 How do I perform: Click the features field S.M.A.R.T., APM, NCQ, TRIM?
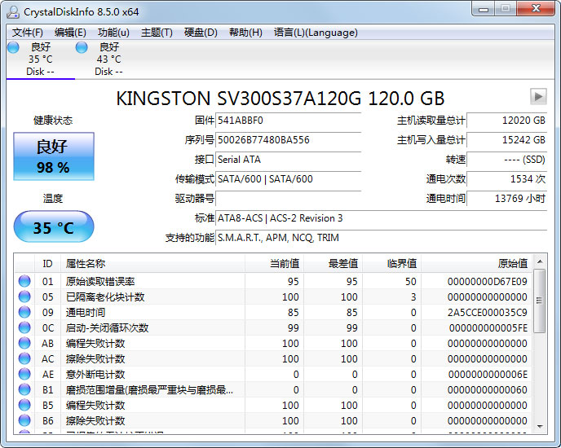382,238
